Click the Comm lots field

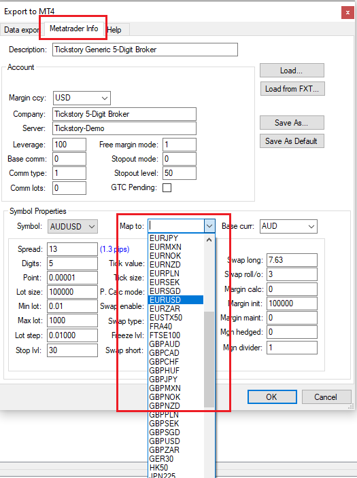[69, 188]
